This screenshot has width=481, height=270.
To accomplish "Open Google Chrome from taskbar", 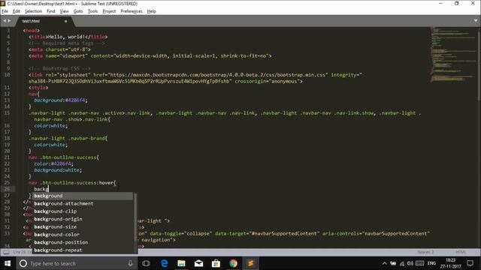I will (x=233, y=263).
